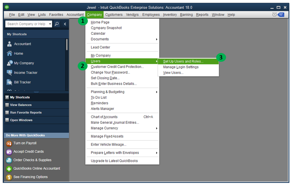The image size is (293, 186).
Task: Collapse the left shortcuts panel arrow
Action: [65, 24]
